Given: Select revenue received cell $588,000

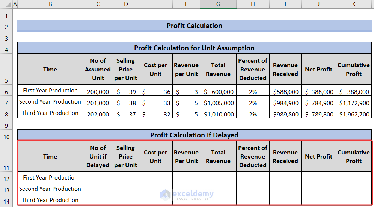Looking at the screenshot, I should click(285, 90).
